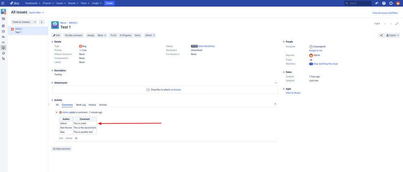The height and width of the screenshot is (172, 403).
Task: Add a reaction with the emoji icon
Action: 76,138
